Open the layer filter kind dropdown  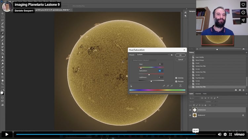click(194, 98)
